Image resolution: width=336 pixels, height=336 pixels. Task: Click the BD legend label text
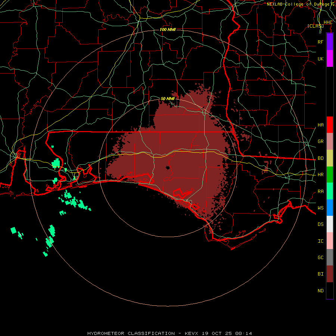(320, 158)
